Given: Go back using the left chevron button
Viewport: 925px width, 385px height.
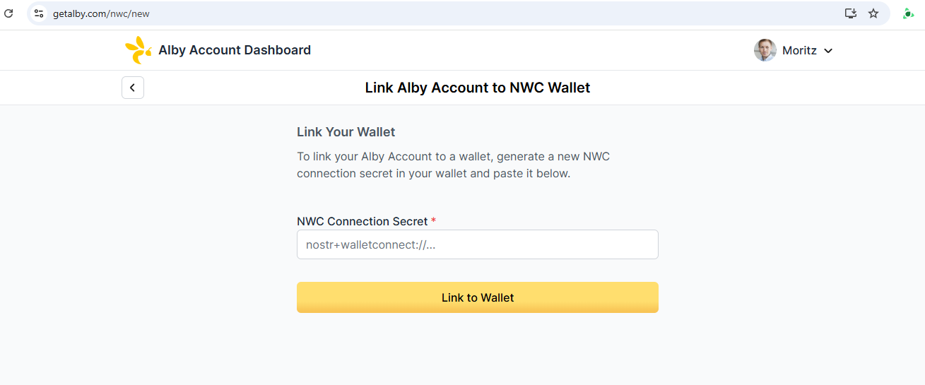Looking at the screenshot, I should pyautogui.click(x=133, y=88).
